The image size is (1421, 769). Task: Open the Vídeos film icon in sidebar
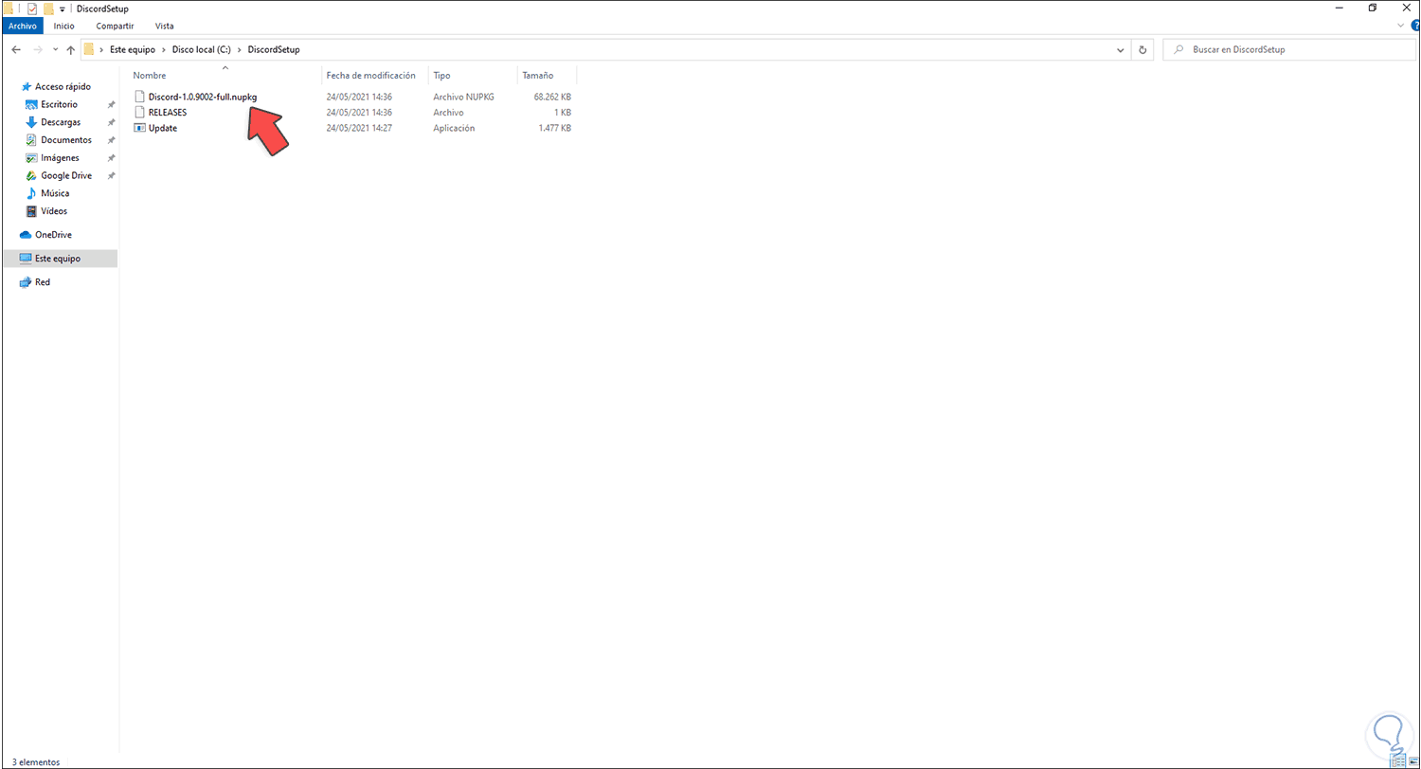(31, 211)
